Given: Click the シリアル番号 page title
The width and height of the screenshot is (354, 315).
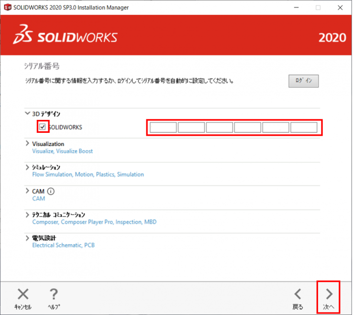Looking at the screenshot, I should [x=42, y=66].
